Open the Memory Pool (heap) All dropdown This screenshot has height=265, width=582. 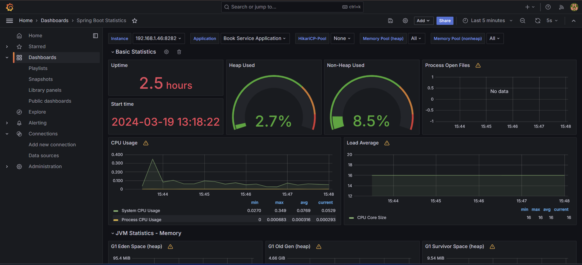[416, 38]
